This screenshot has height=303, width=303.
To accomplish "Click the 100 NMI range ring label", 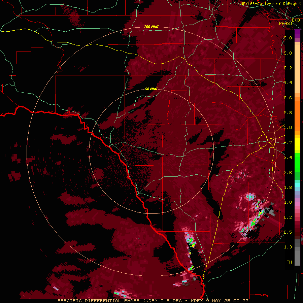I will [x=151, y=27].
